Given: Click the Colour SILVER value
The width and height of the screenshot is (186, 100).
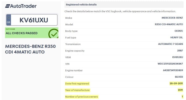Looking at the screenshot, I should coord(179,77).
